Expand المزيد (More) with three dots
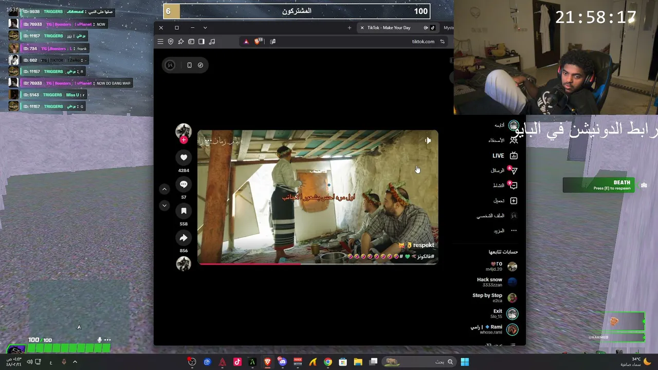658x370 pixels. [x=505, y=231]
